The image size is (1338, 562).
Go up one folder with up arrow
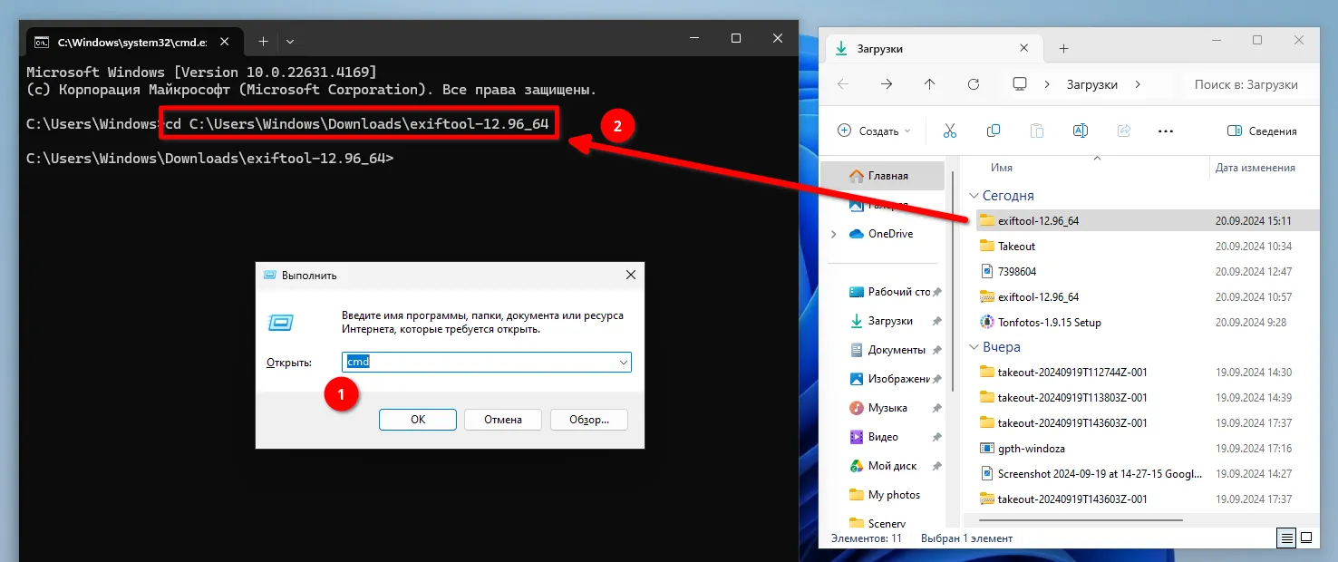929,83
